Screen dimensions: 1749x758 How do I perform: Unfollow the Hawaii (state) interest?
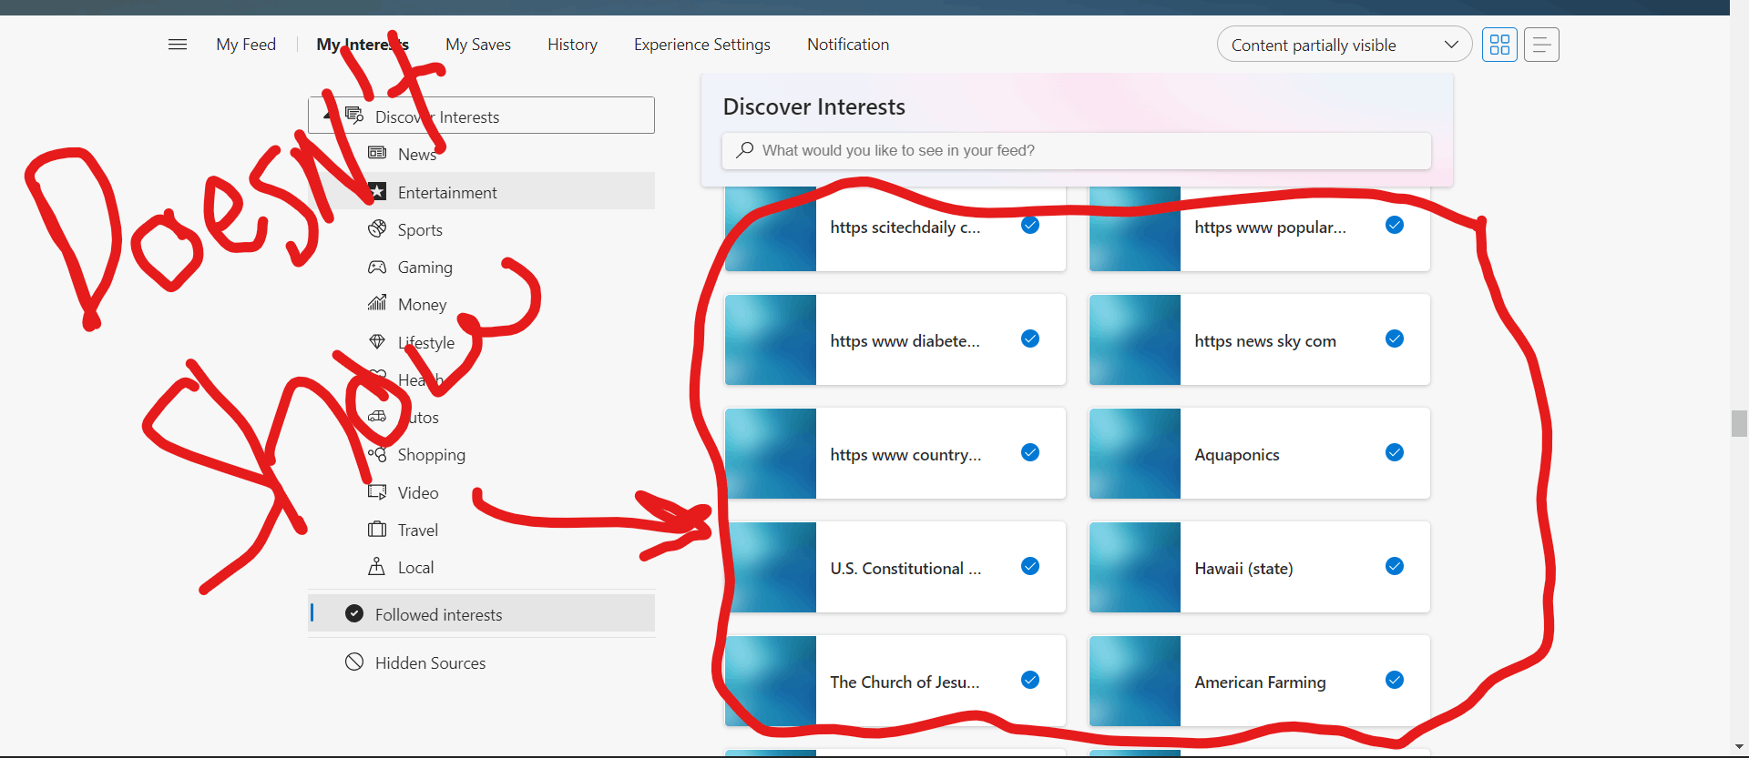[x=1395, y=566]
